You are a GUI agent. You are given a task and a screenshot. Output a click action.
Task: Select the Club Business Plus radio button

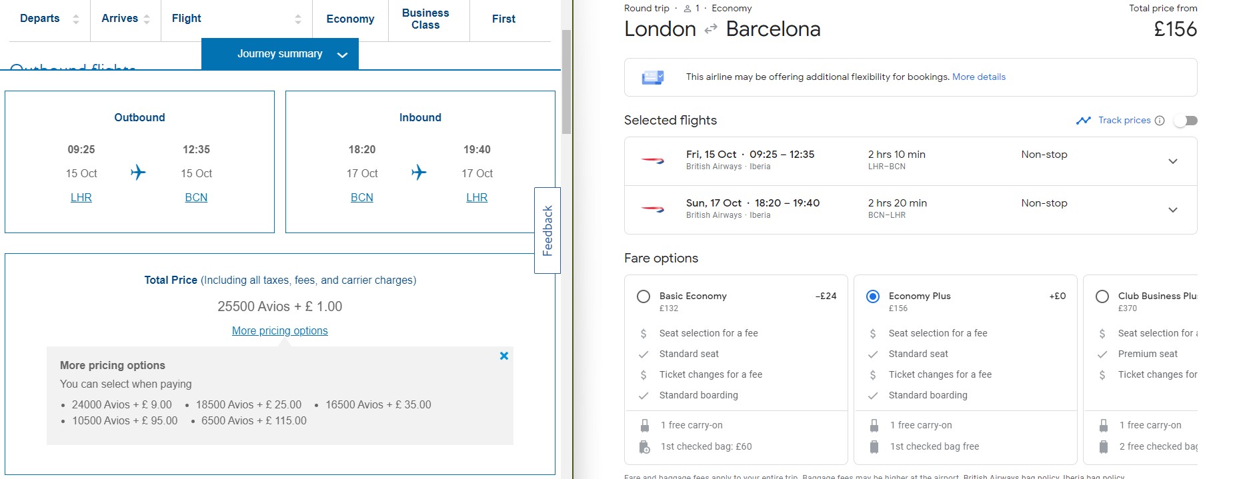click(1102, 296)
